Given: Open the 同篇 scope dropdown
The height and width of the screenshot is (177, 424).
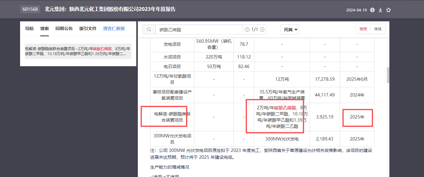Looking at the screenshot, I should 290,29.
